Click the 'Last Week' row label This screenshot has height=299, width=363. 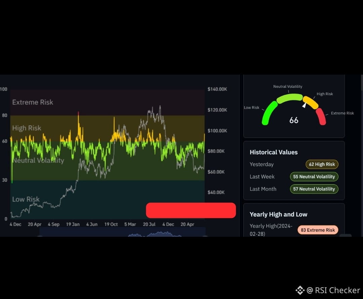click(x=262, y=177)
